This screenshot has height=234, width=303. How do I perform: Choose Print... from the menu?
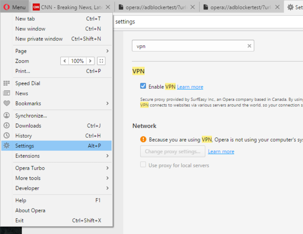[x=56, y=71]
